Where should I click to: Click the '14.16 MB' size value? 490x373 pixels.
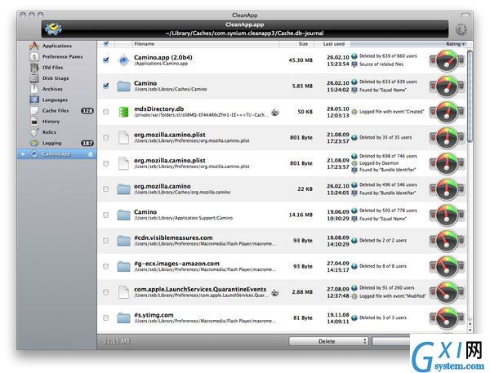(x=301, y=215)
